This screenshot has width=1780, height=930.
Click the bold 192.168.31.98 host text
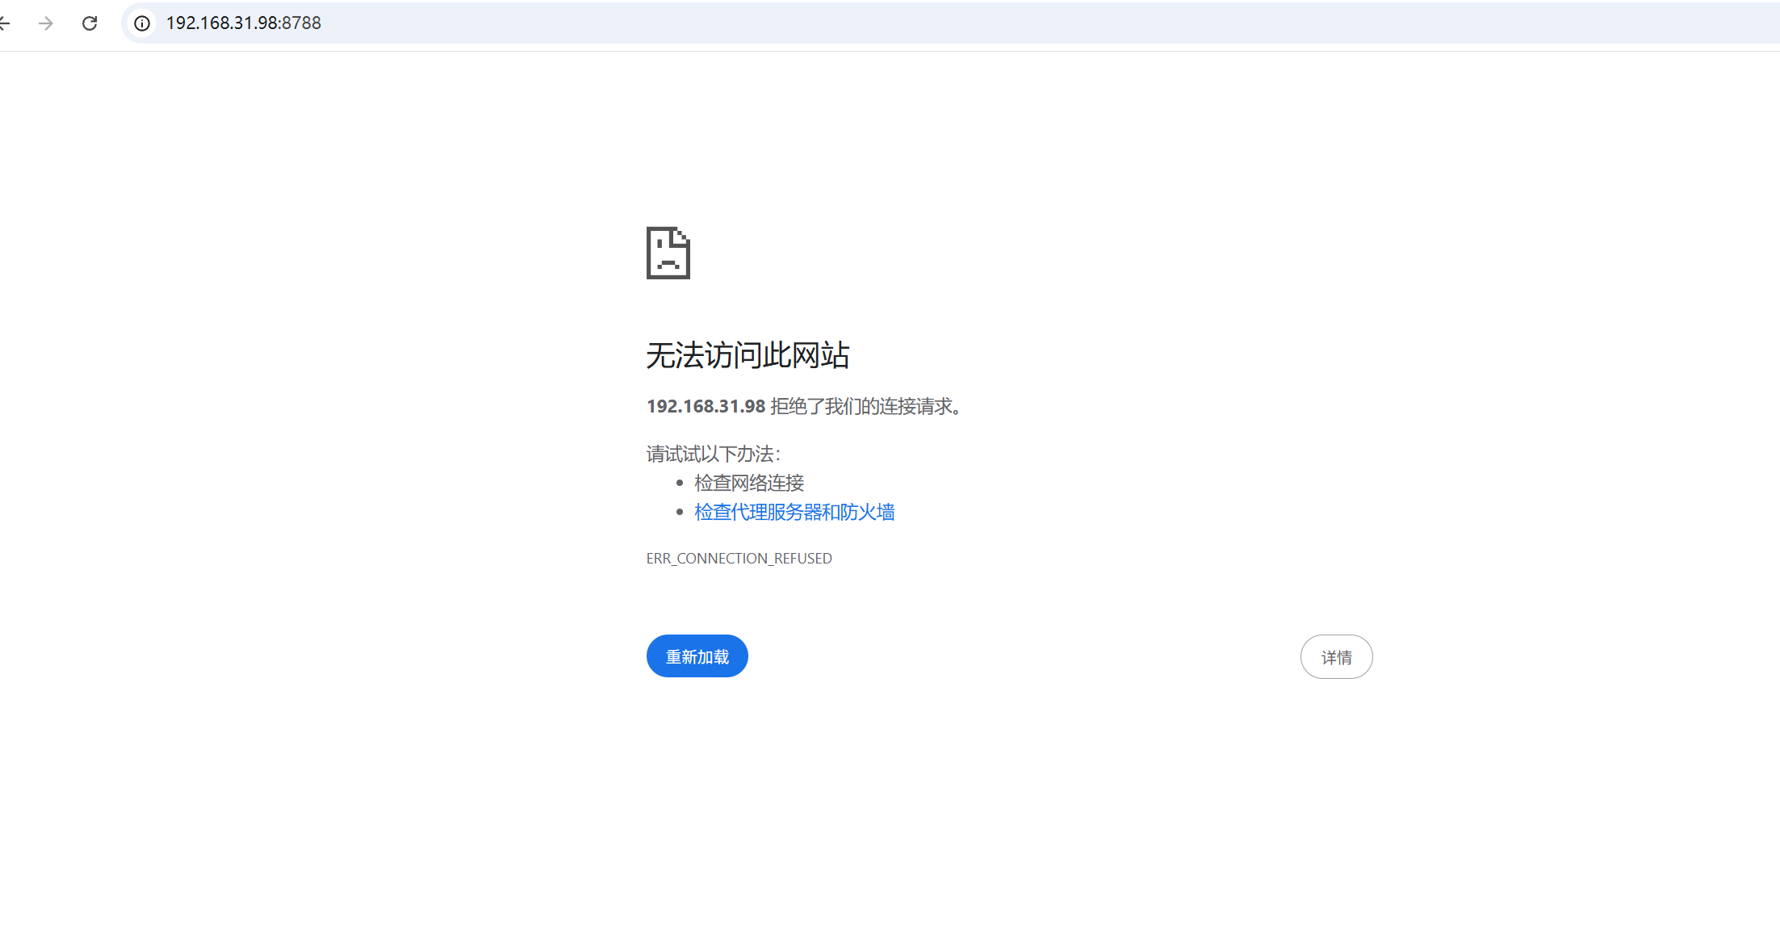click(x=706, y=406)
